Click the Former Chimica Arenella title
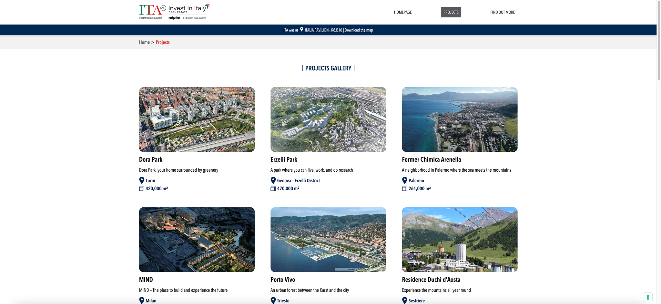This screenshot has width=661, height=304. coord(431,159)
